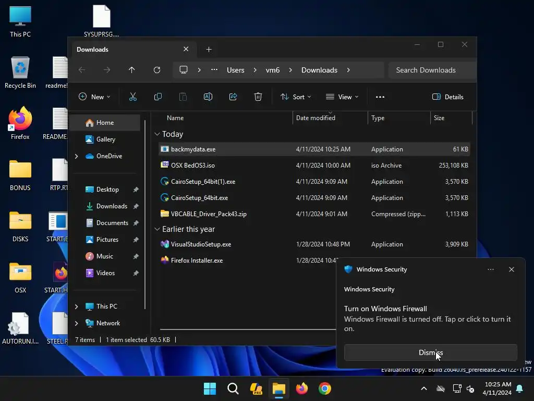Click the Cut scissors icon in toolbar
Image resolution: width=534 pixels, height=401 pixels.
point(133,97)
